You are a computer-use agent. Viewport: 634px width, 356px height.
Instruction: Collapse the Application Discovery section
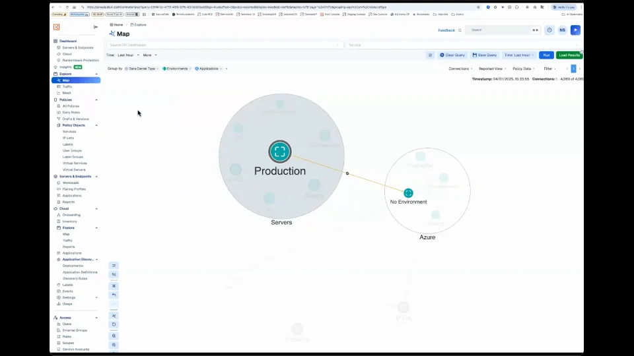[x=96, y=260]
